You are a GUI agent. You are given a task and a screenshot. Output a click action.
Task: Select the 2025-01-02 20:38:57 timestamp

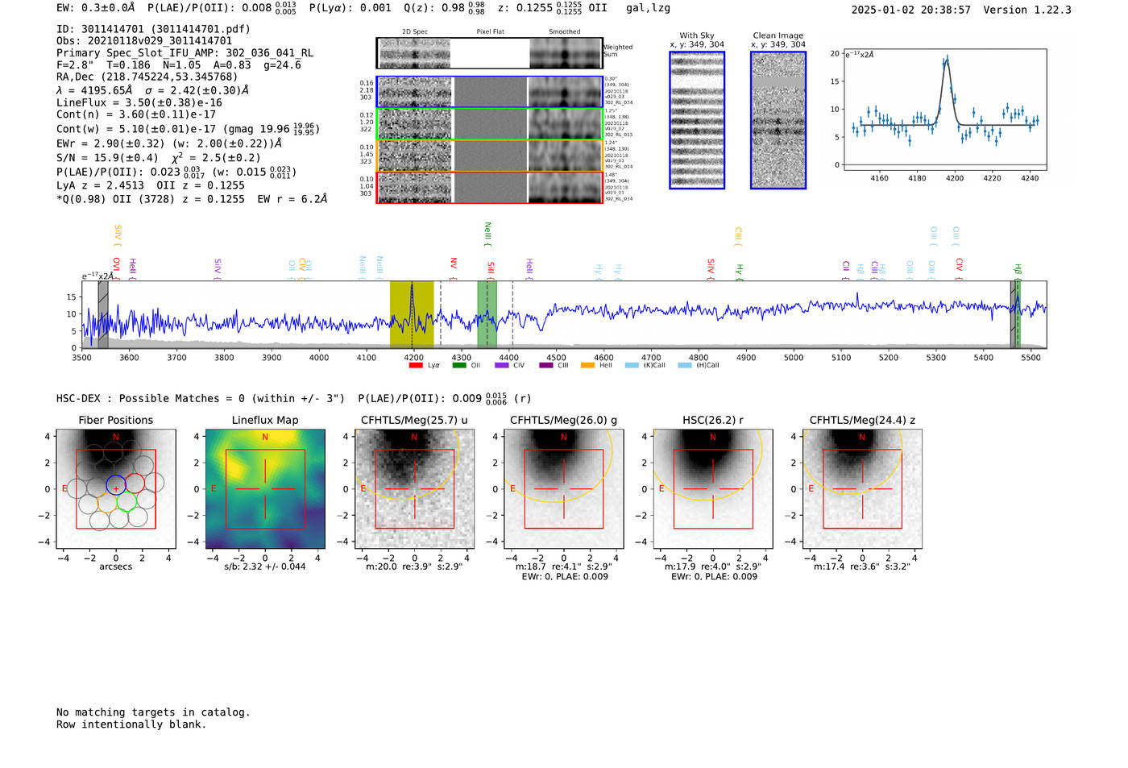tap(911, 10)
